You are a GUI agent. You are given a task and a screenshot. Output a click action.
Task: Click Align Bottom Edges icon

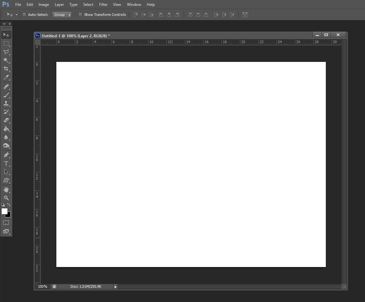click(x=151, y=15)
